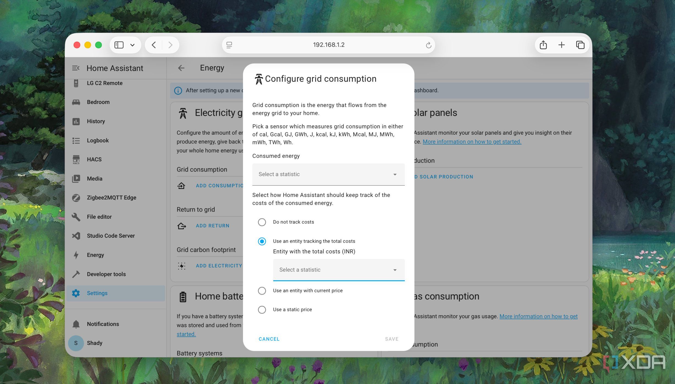This screenshot has height=384, width=675.
Task: Select Use an entity tracking total costs
Action: pos(262,241)
